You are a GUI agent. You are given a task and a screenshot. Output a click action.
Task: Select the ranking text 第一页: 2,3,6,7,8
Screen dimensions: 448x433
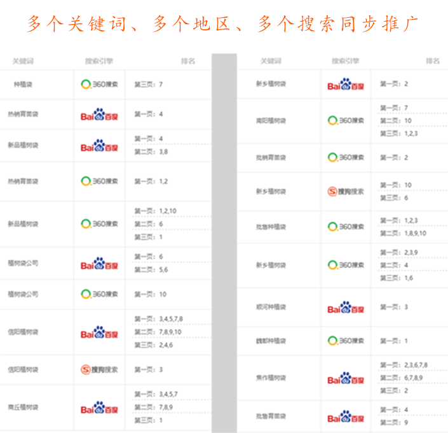point(404,365)
